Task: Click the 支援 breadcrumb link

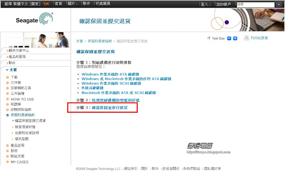Action: [x=79, y=41]
